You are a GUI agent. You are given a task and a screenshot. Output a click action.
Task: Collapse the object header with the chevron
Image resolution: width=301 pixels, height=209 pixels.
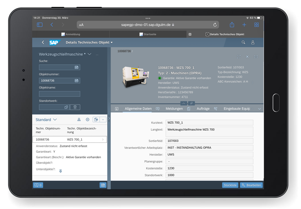tap(184, 103)
